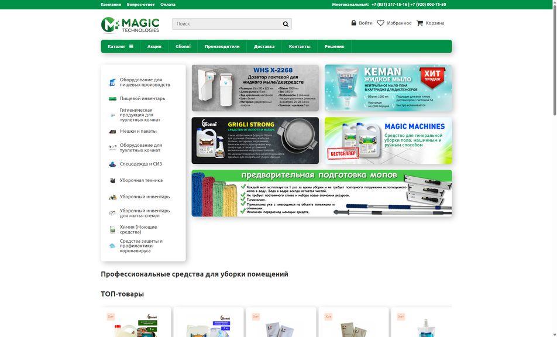Click the search magnifier icon

coord(286,24)
